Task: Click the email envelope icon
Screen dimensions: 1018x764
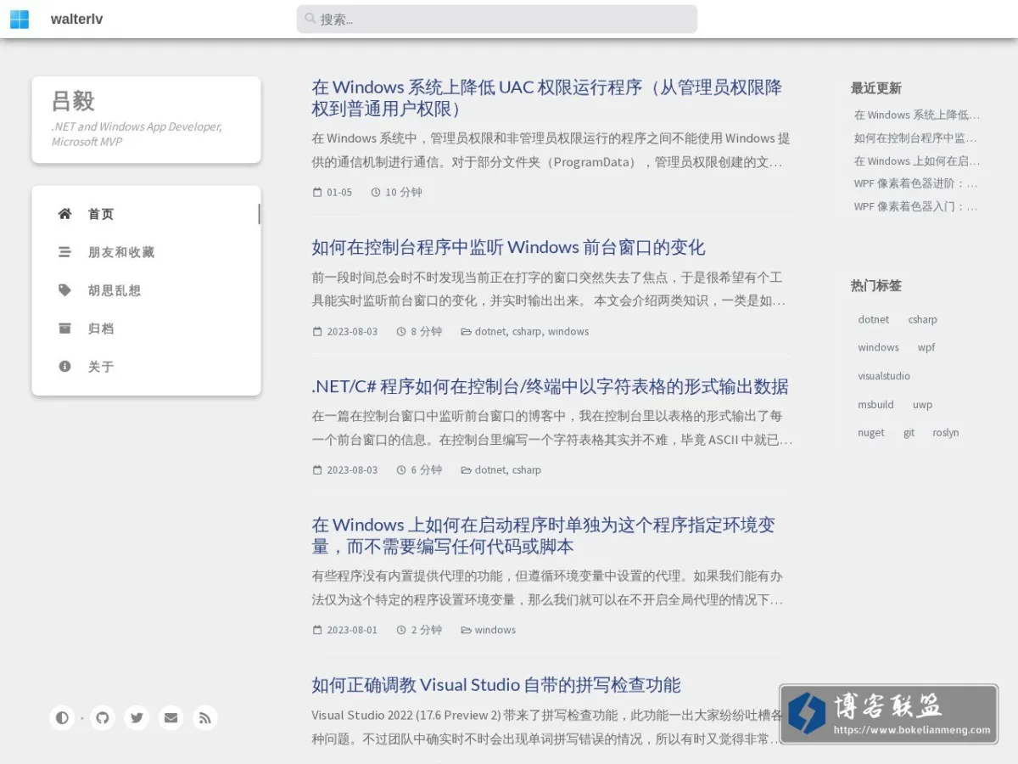Action: click(171, 718)
